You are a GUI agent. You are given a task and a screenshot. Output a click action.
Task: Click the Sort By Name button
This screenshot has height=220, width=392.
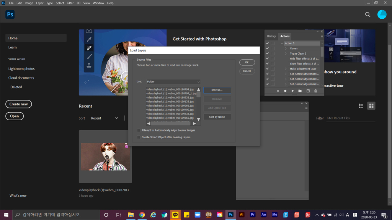[x=217, y=117]
